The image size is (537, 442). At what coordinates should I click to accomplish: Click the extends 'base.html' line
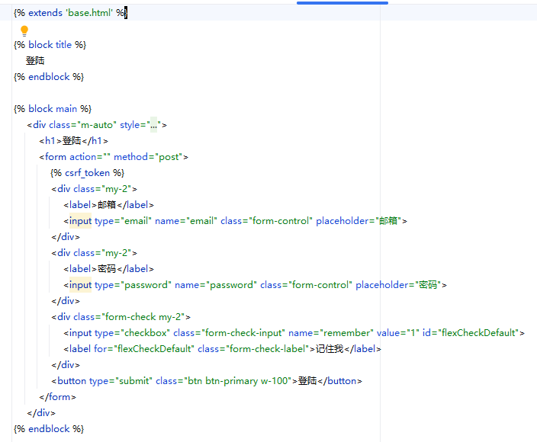coord(70,13)
